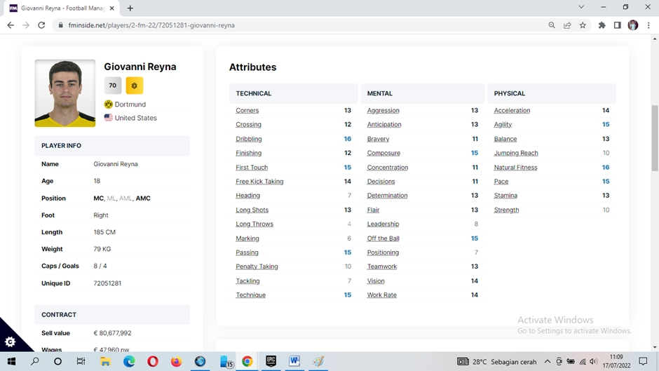Click the Dribbling attribute link
The image size is (659, 371).
(x=249, y=139)
